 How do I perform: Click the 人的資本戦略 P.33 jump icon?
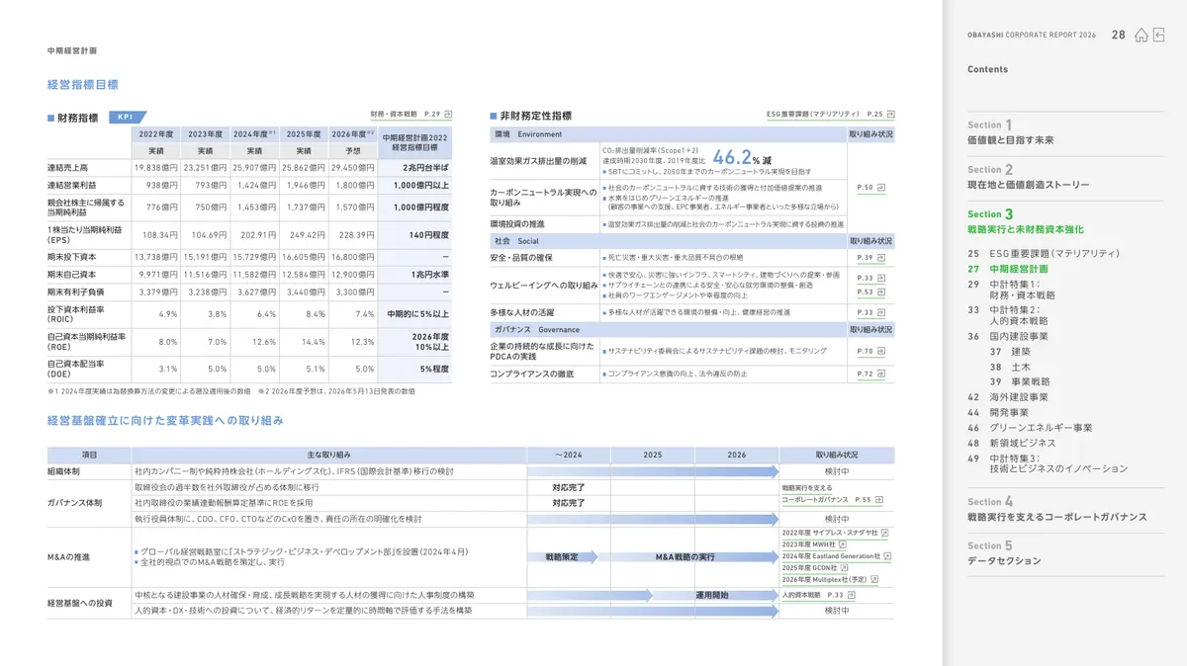[x=851, y=596]
